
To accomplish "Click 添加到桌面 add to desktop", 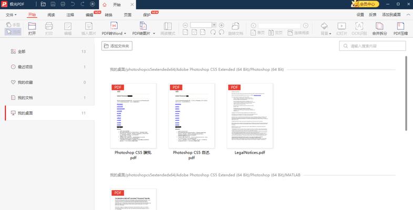I will 391,15.
